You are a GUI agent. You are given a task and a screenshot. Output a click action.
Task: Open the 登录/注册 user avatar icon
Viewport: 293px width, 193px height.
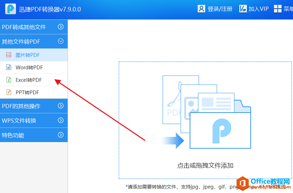point(201,9)
